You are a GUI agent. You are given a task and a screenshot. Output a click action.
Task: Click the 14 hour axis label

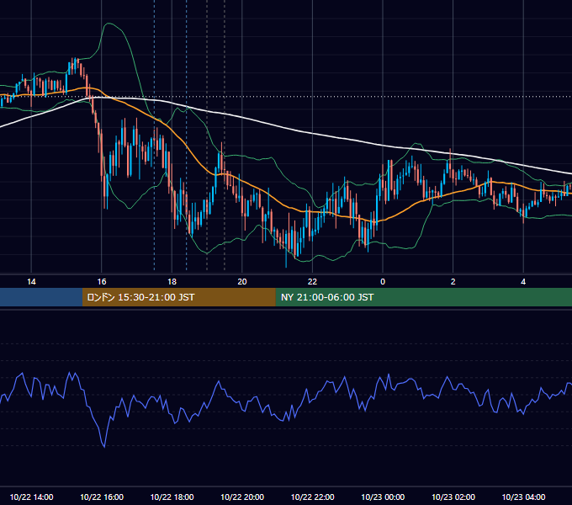31,282
